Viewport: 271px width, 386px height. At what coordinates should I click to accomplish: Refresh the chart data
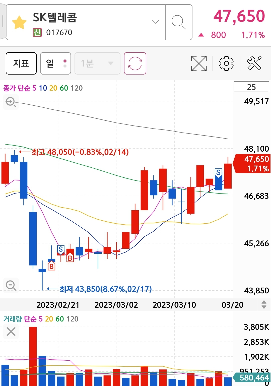(135, 63)
